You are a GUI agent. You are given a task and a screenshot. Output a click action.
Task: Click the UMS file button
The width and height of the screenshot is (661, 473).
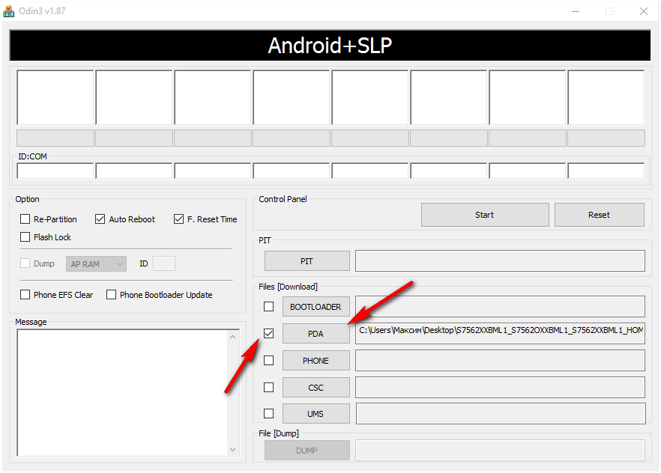click(316, 414)
